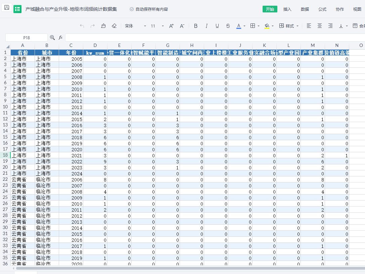
Task: Align text center
Action: [x=320, y=26]
